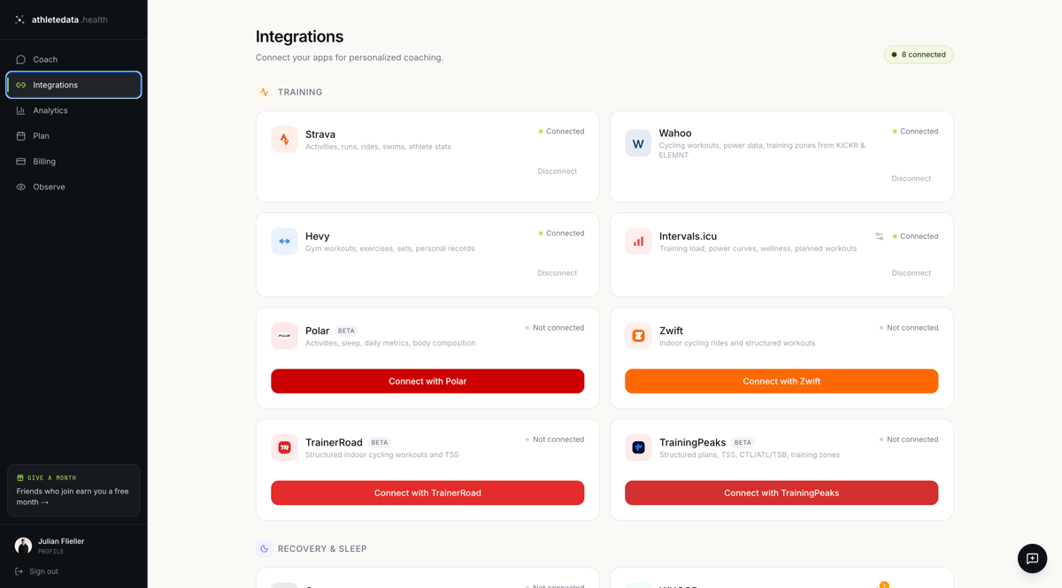Disconnect the Wahoo integration
Image resolution: width=1062 pixels, height=588 pixels.
tap(912, 179)
